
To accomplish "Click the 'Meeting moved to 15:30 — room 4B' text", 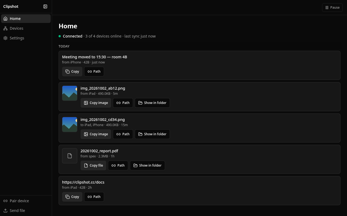I will pyautogui.click(x=95, y=57).
